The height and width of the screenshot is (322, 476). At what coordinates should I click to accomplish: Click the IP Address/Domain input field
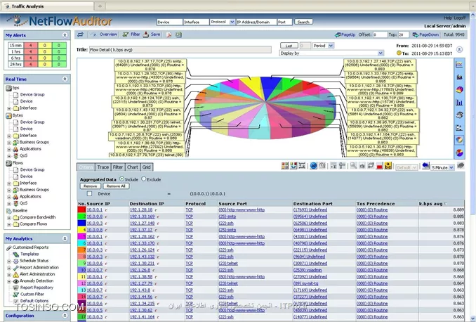tap(256, 22)
